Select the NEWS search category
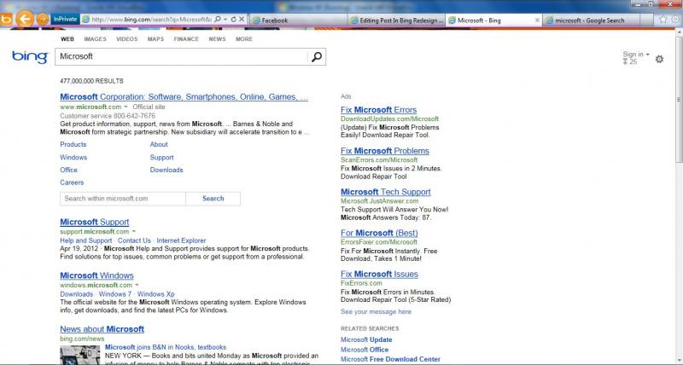The image size is (683, 365). 217,39
